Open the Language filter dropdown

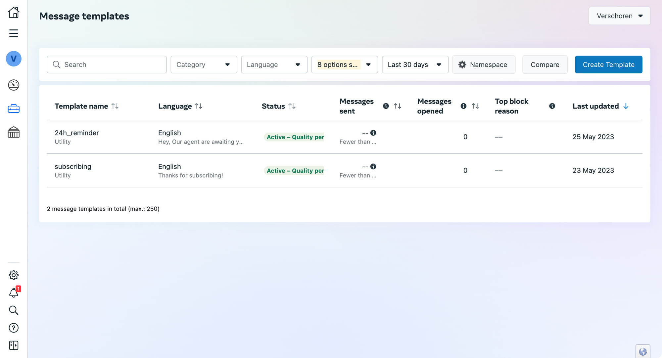tap(274, 64)
